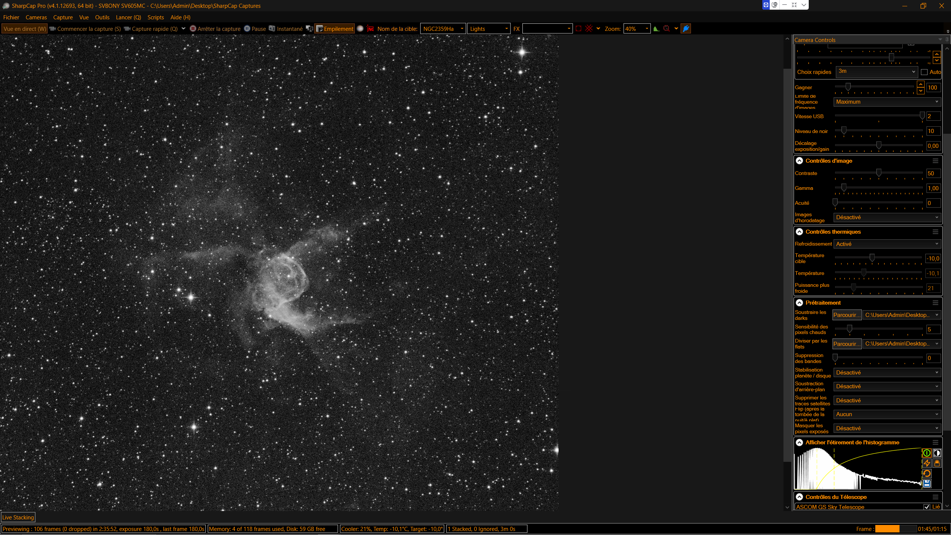Open Soustraction d'arrière-plan dropdown
This screenshot has width=951, height=535.
tap(887, 386)
